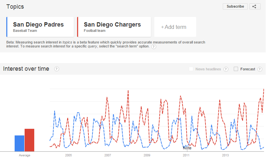Click the Average label under the bars
This screenshot has width=266, height=160.
tap(24, 155)
